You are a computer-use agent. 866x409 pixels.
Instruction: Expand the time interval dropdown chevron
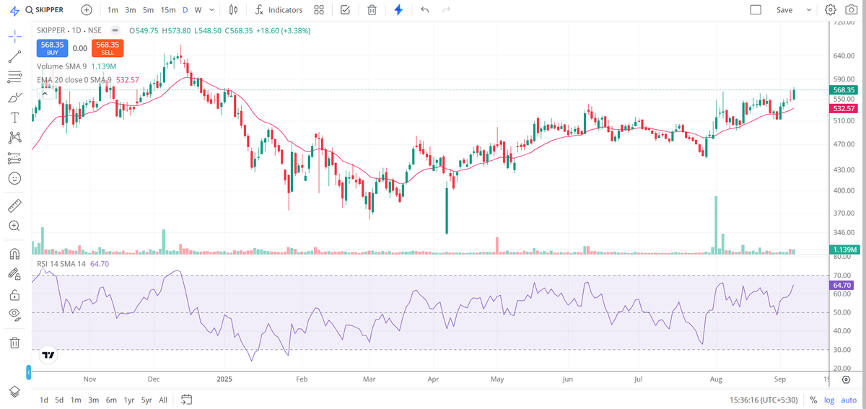pyautogui.click(x=211, y=10)
